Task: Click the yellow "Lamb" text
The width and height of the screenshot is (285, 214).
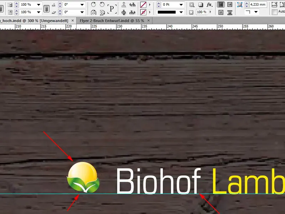Action: pyautogui.click(x=248, y=181)
